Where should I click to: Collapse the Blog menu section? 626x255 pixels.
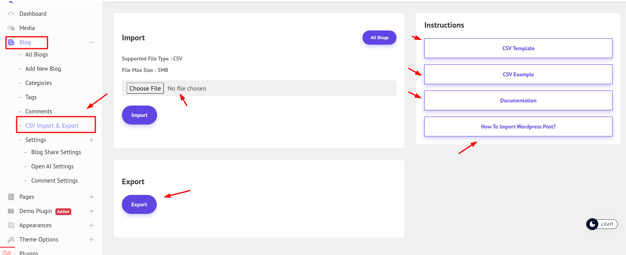coord(91,42)
